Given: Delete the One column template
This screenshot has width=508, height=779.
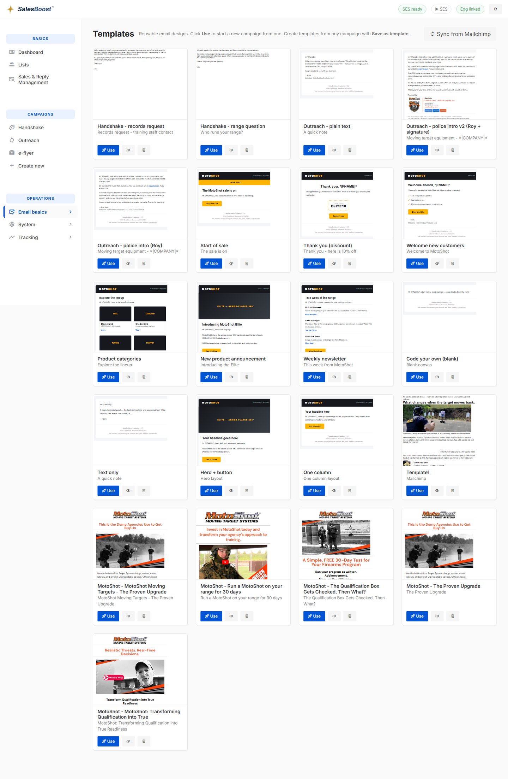Looking at the screenshot, I should coord(350,491).
